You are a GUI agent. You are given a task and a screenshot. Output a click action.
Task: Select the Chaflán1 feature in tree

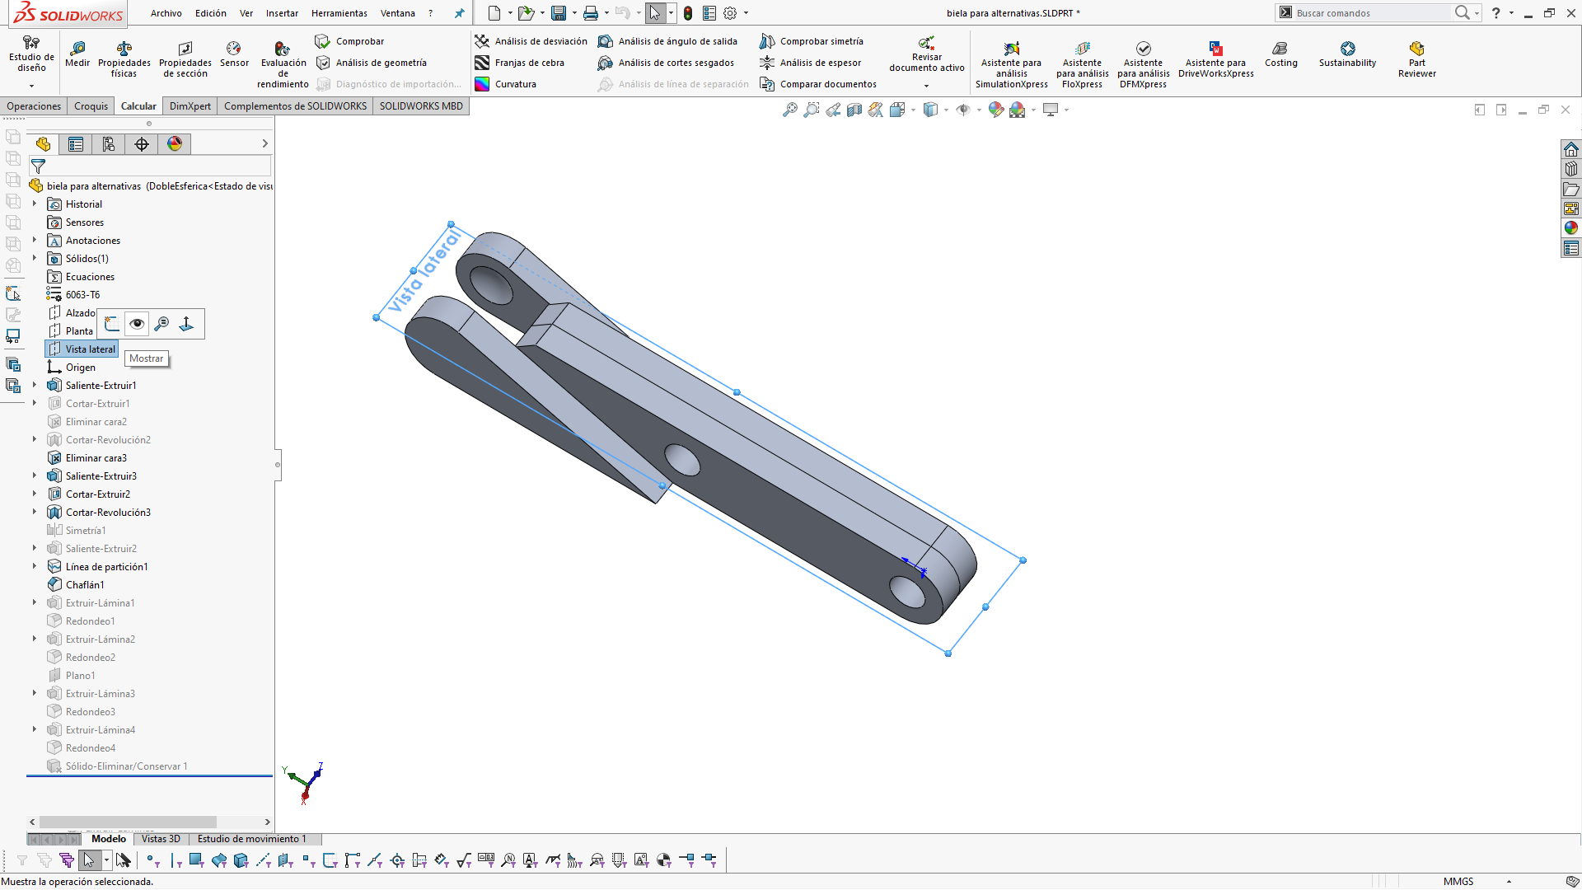85,585
